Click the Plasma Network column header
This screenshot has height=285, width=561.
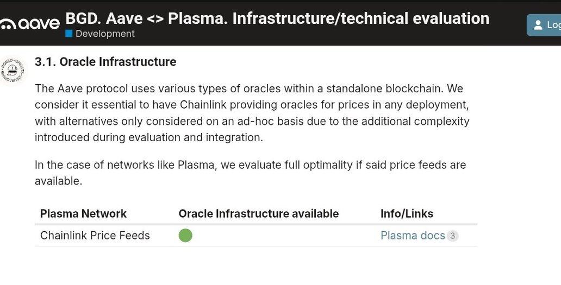click(83, 213)
